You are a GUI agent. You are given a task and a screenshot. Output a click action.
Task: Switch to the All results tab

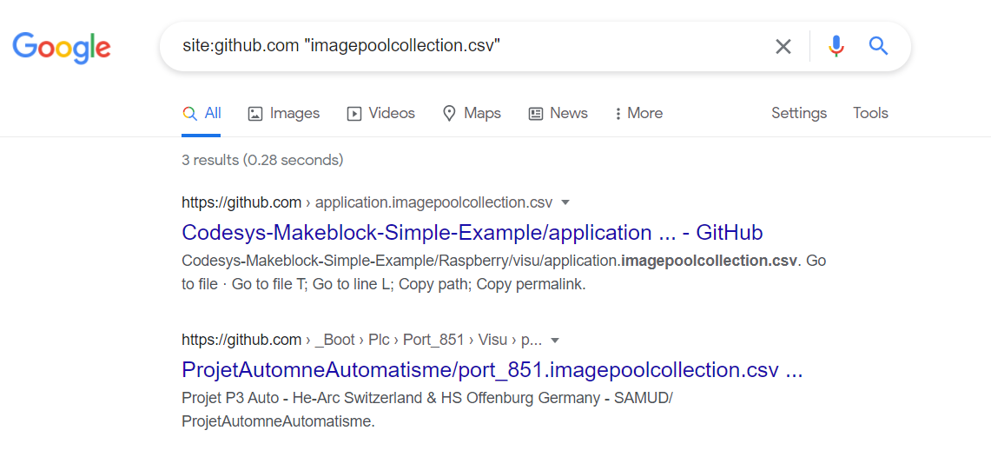pyautogui.click(x=202, y=114)
